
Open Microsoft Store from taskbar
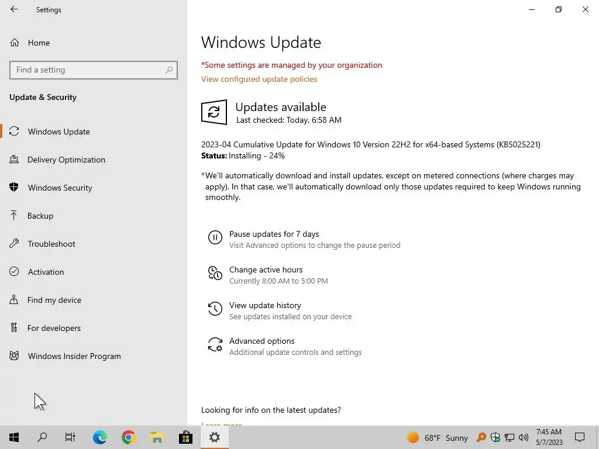click(185, 437)
